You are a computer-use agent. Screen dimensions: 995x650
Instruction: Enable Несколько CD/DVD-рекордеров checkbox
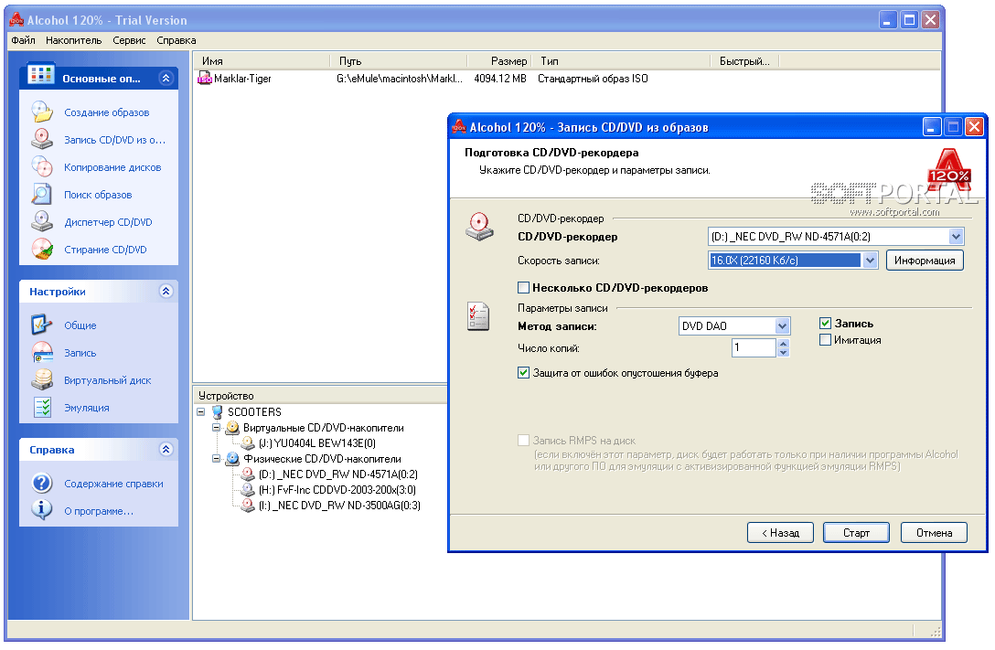[523, 287]
